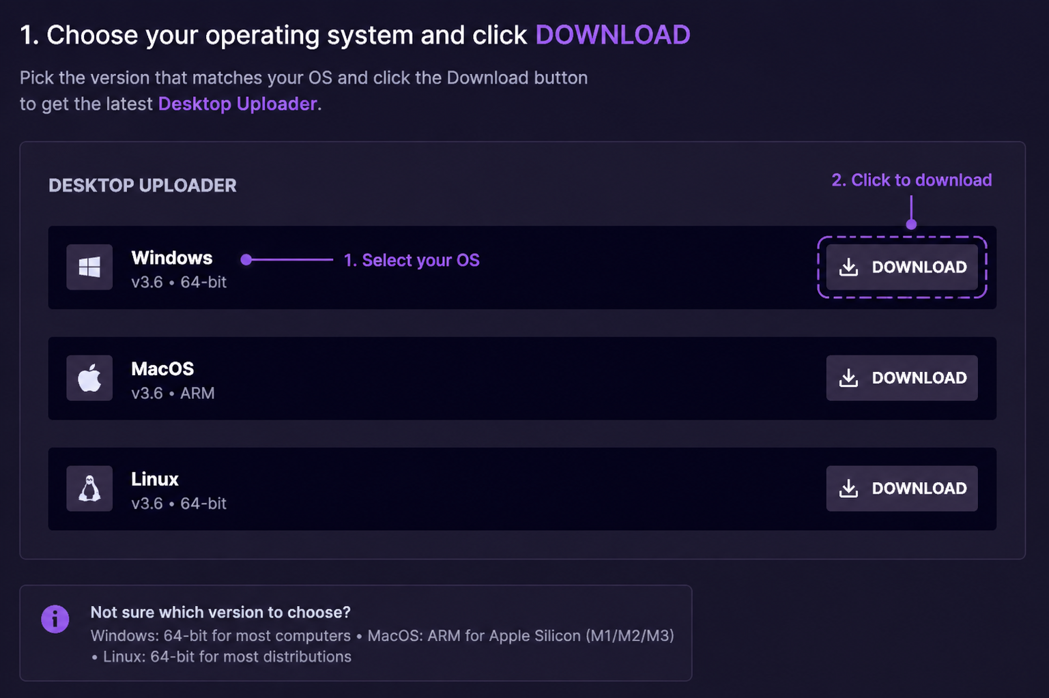Click the 'DESKTOP UPLOADER' section heading
Screen dimensions: 1049x698
pos(143,186)
